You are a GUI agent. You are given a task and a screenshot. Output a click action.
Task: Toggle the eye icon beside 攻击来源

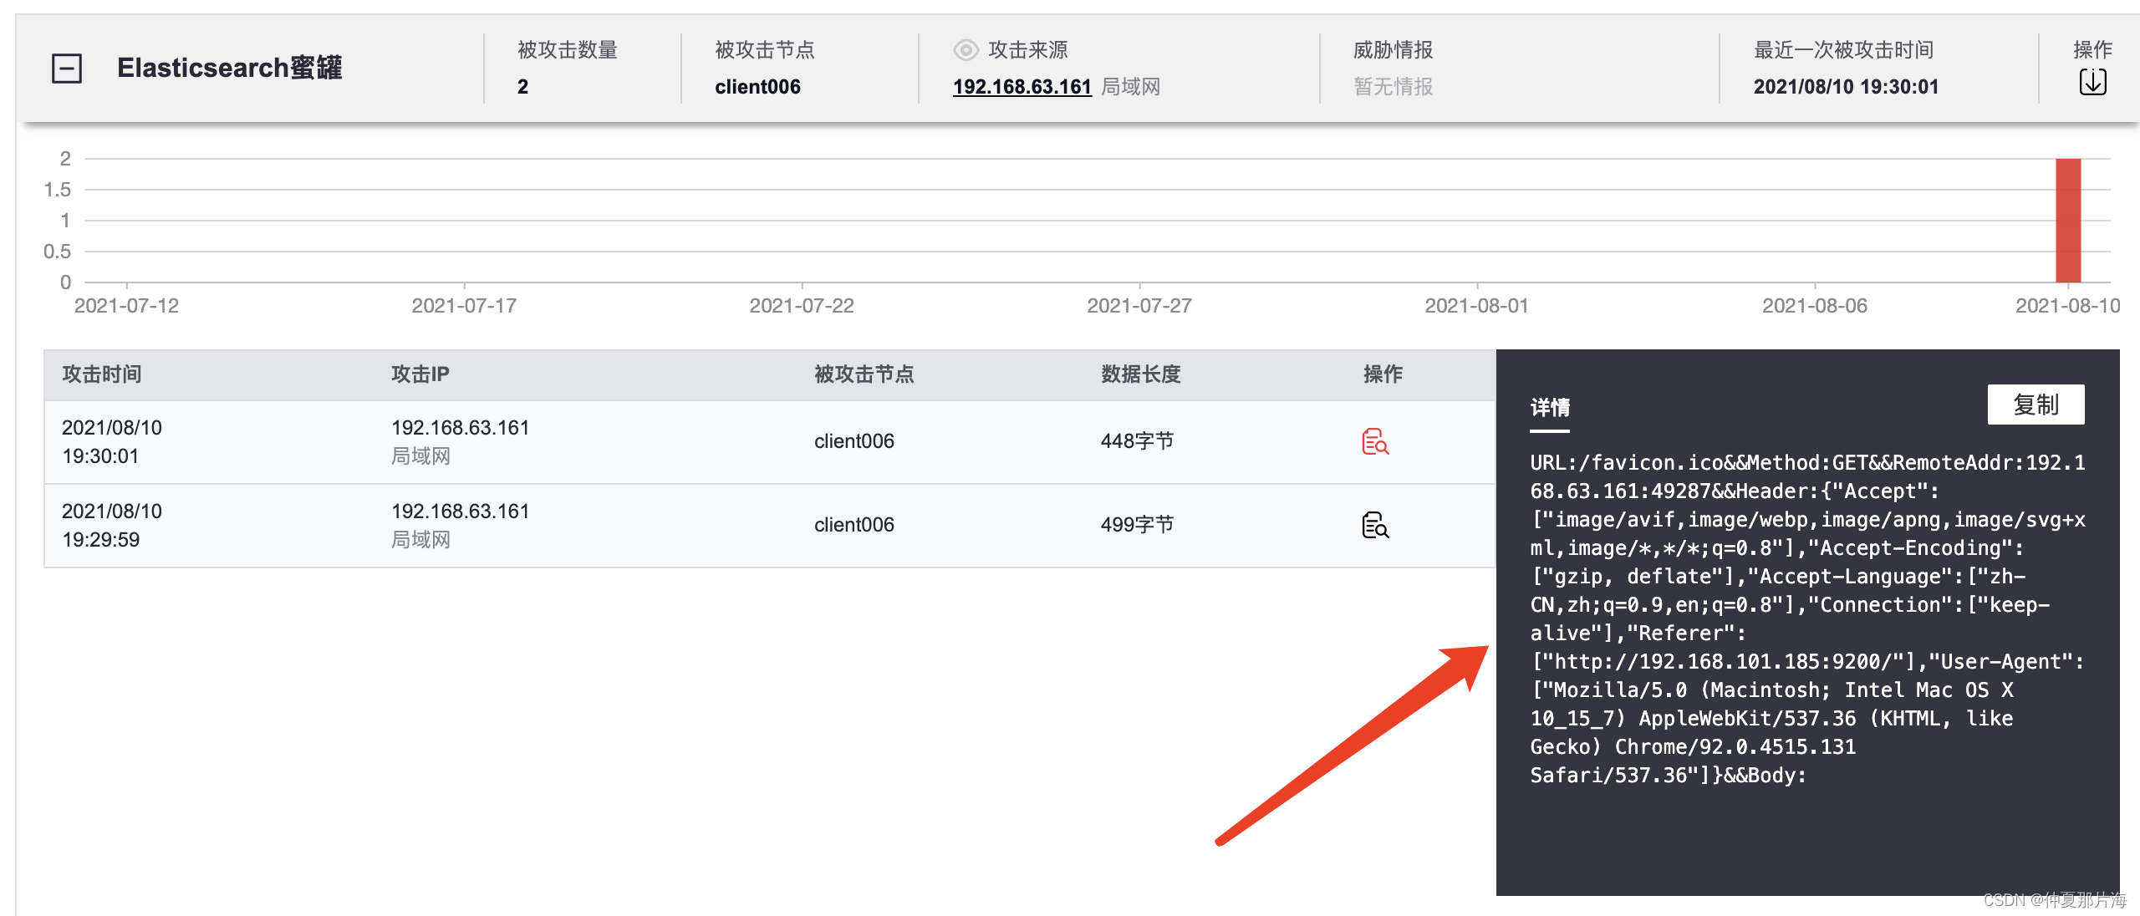[966, 50]
